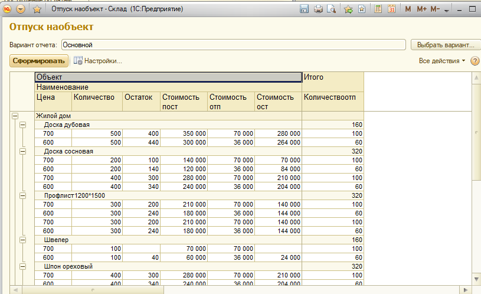The width and height of the screenshot is (481, 294).
Task: Select the Итого total 320 for Доска сосновая
Action: [333, 151]
